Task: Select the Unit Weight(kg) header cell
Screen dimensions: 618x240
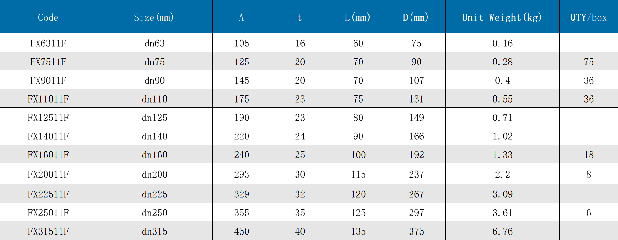Action: pos(502,17)
